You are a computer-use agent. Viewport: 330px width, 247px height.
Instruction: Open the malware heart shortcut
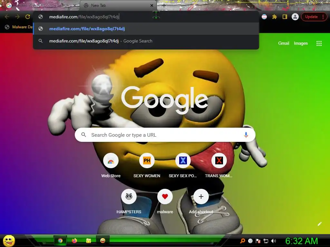click(165, 197)
